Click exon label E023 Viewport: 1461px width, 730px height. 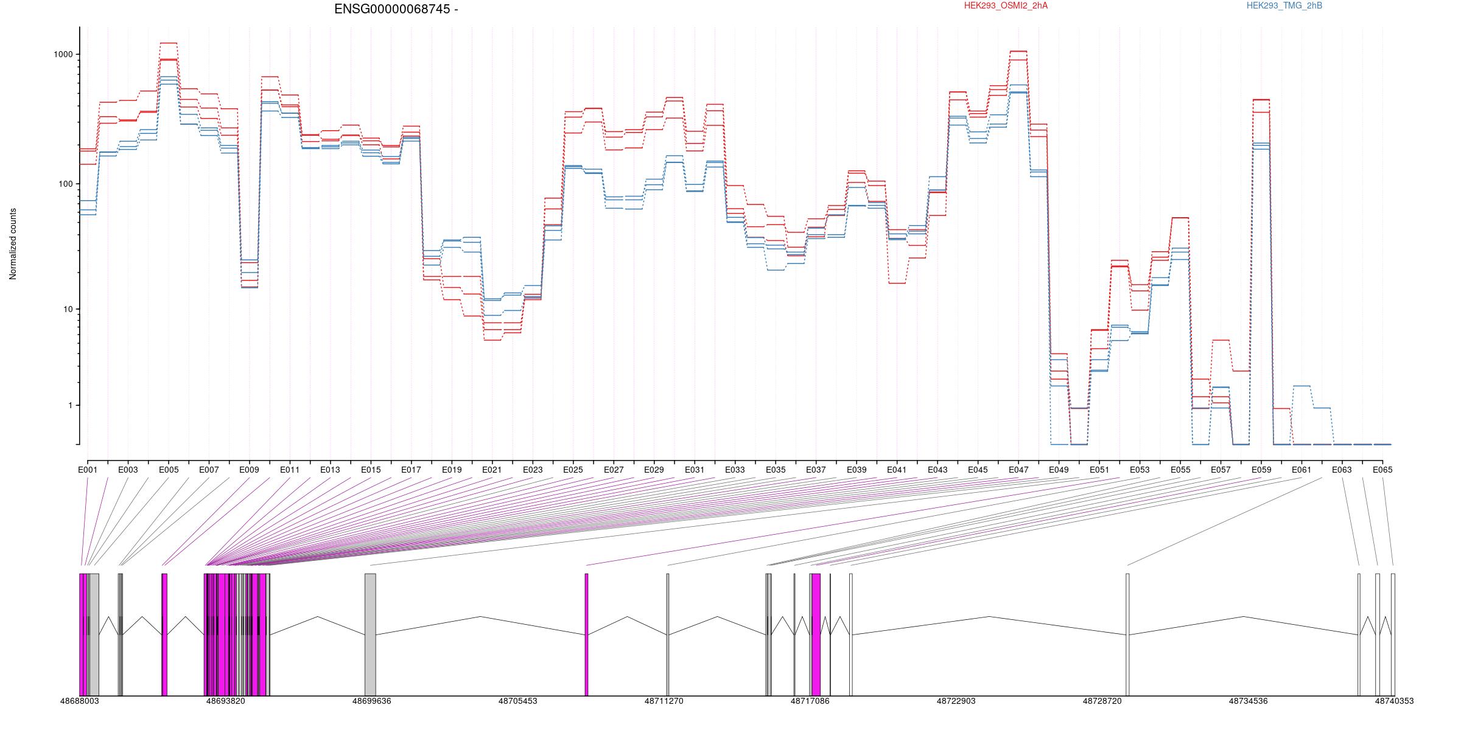[533, 470]
